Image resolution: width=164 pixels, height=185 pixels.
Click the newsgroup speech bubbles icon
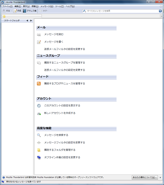pyautogui.click(x=39, y=63)
